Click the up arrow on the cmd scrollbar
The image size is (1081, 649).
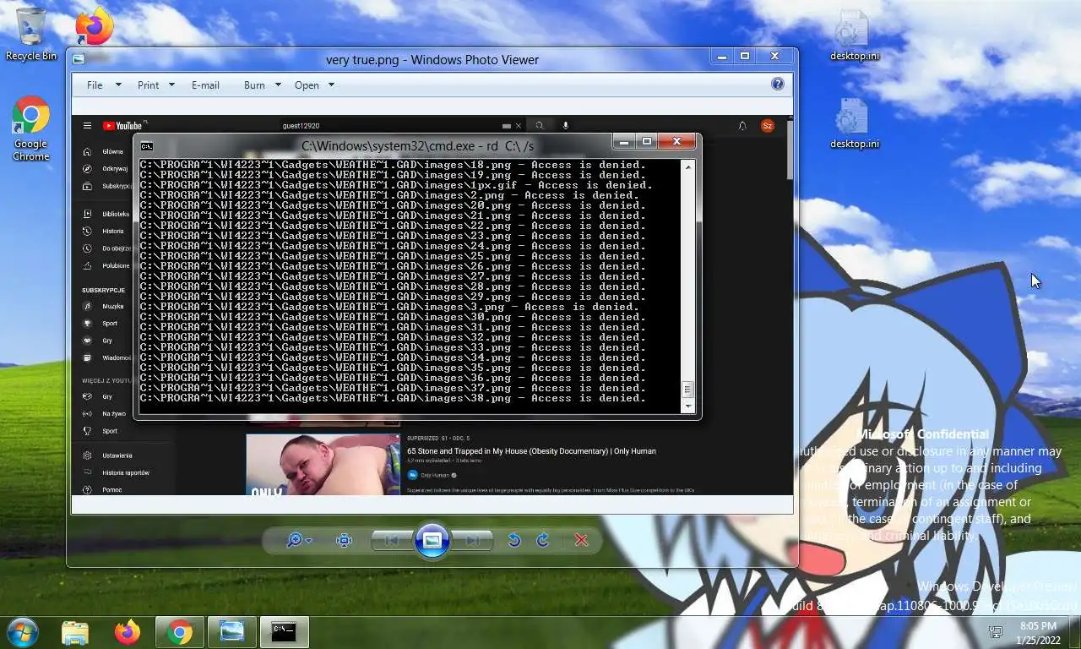pyautogui.click(x=688, y=166)
